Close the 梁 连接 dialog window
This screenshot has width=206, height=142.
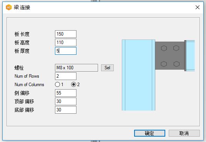click(x=198, y=7)
